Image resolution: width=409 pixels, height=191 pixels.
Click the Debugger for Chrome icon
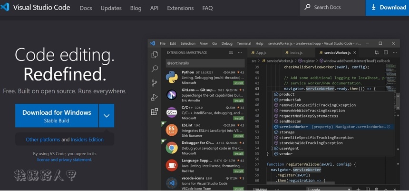click(172, 148)
